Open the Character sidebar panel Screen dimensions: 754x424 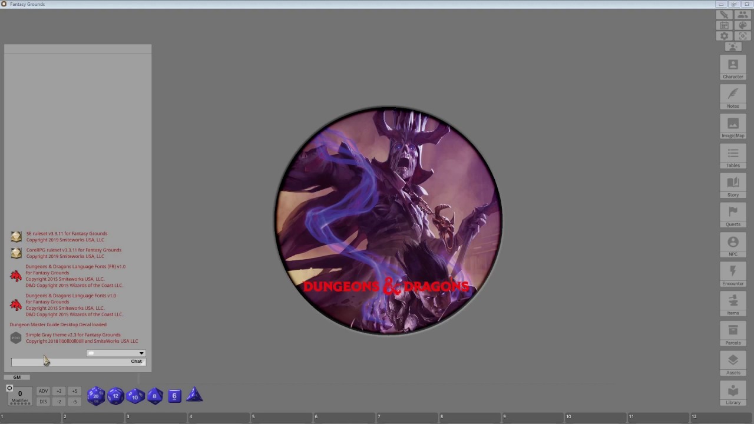pos(733,68)
